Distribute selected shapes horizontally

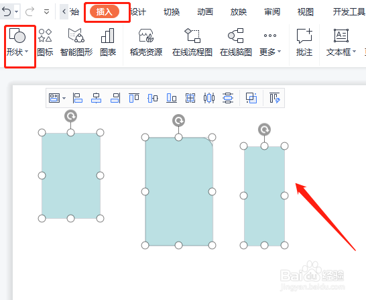(209, 98)
